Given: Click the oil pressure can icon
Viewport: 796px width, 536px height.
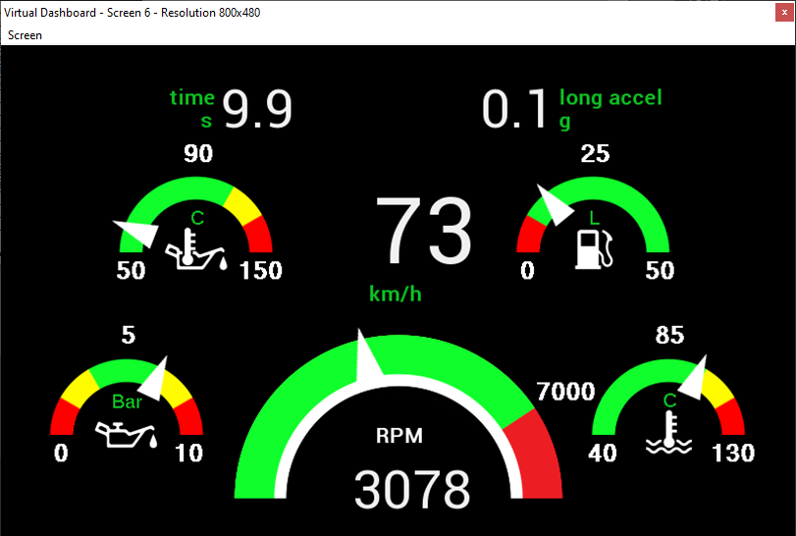Looking at the screenshot, I should [x=126, y=433].
